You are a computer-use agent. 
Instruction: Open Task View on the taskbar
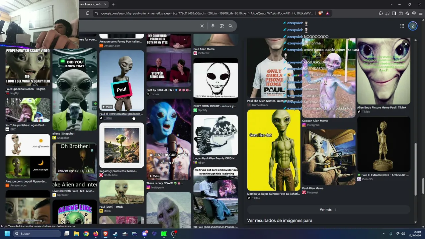click(67, 234)
